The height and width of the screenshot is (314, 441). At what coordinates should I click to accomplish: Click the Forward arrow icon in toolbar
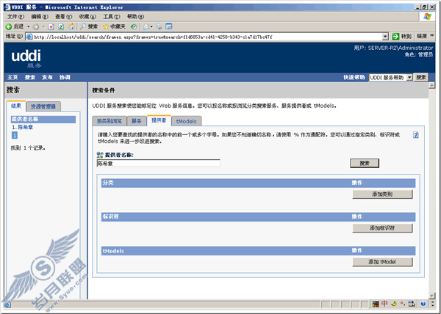click(x=36, y=27)
